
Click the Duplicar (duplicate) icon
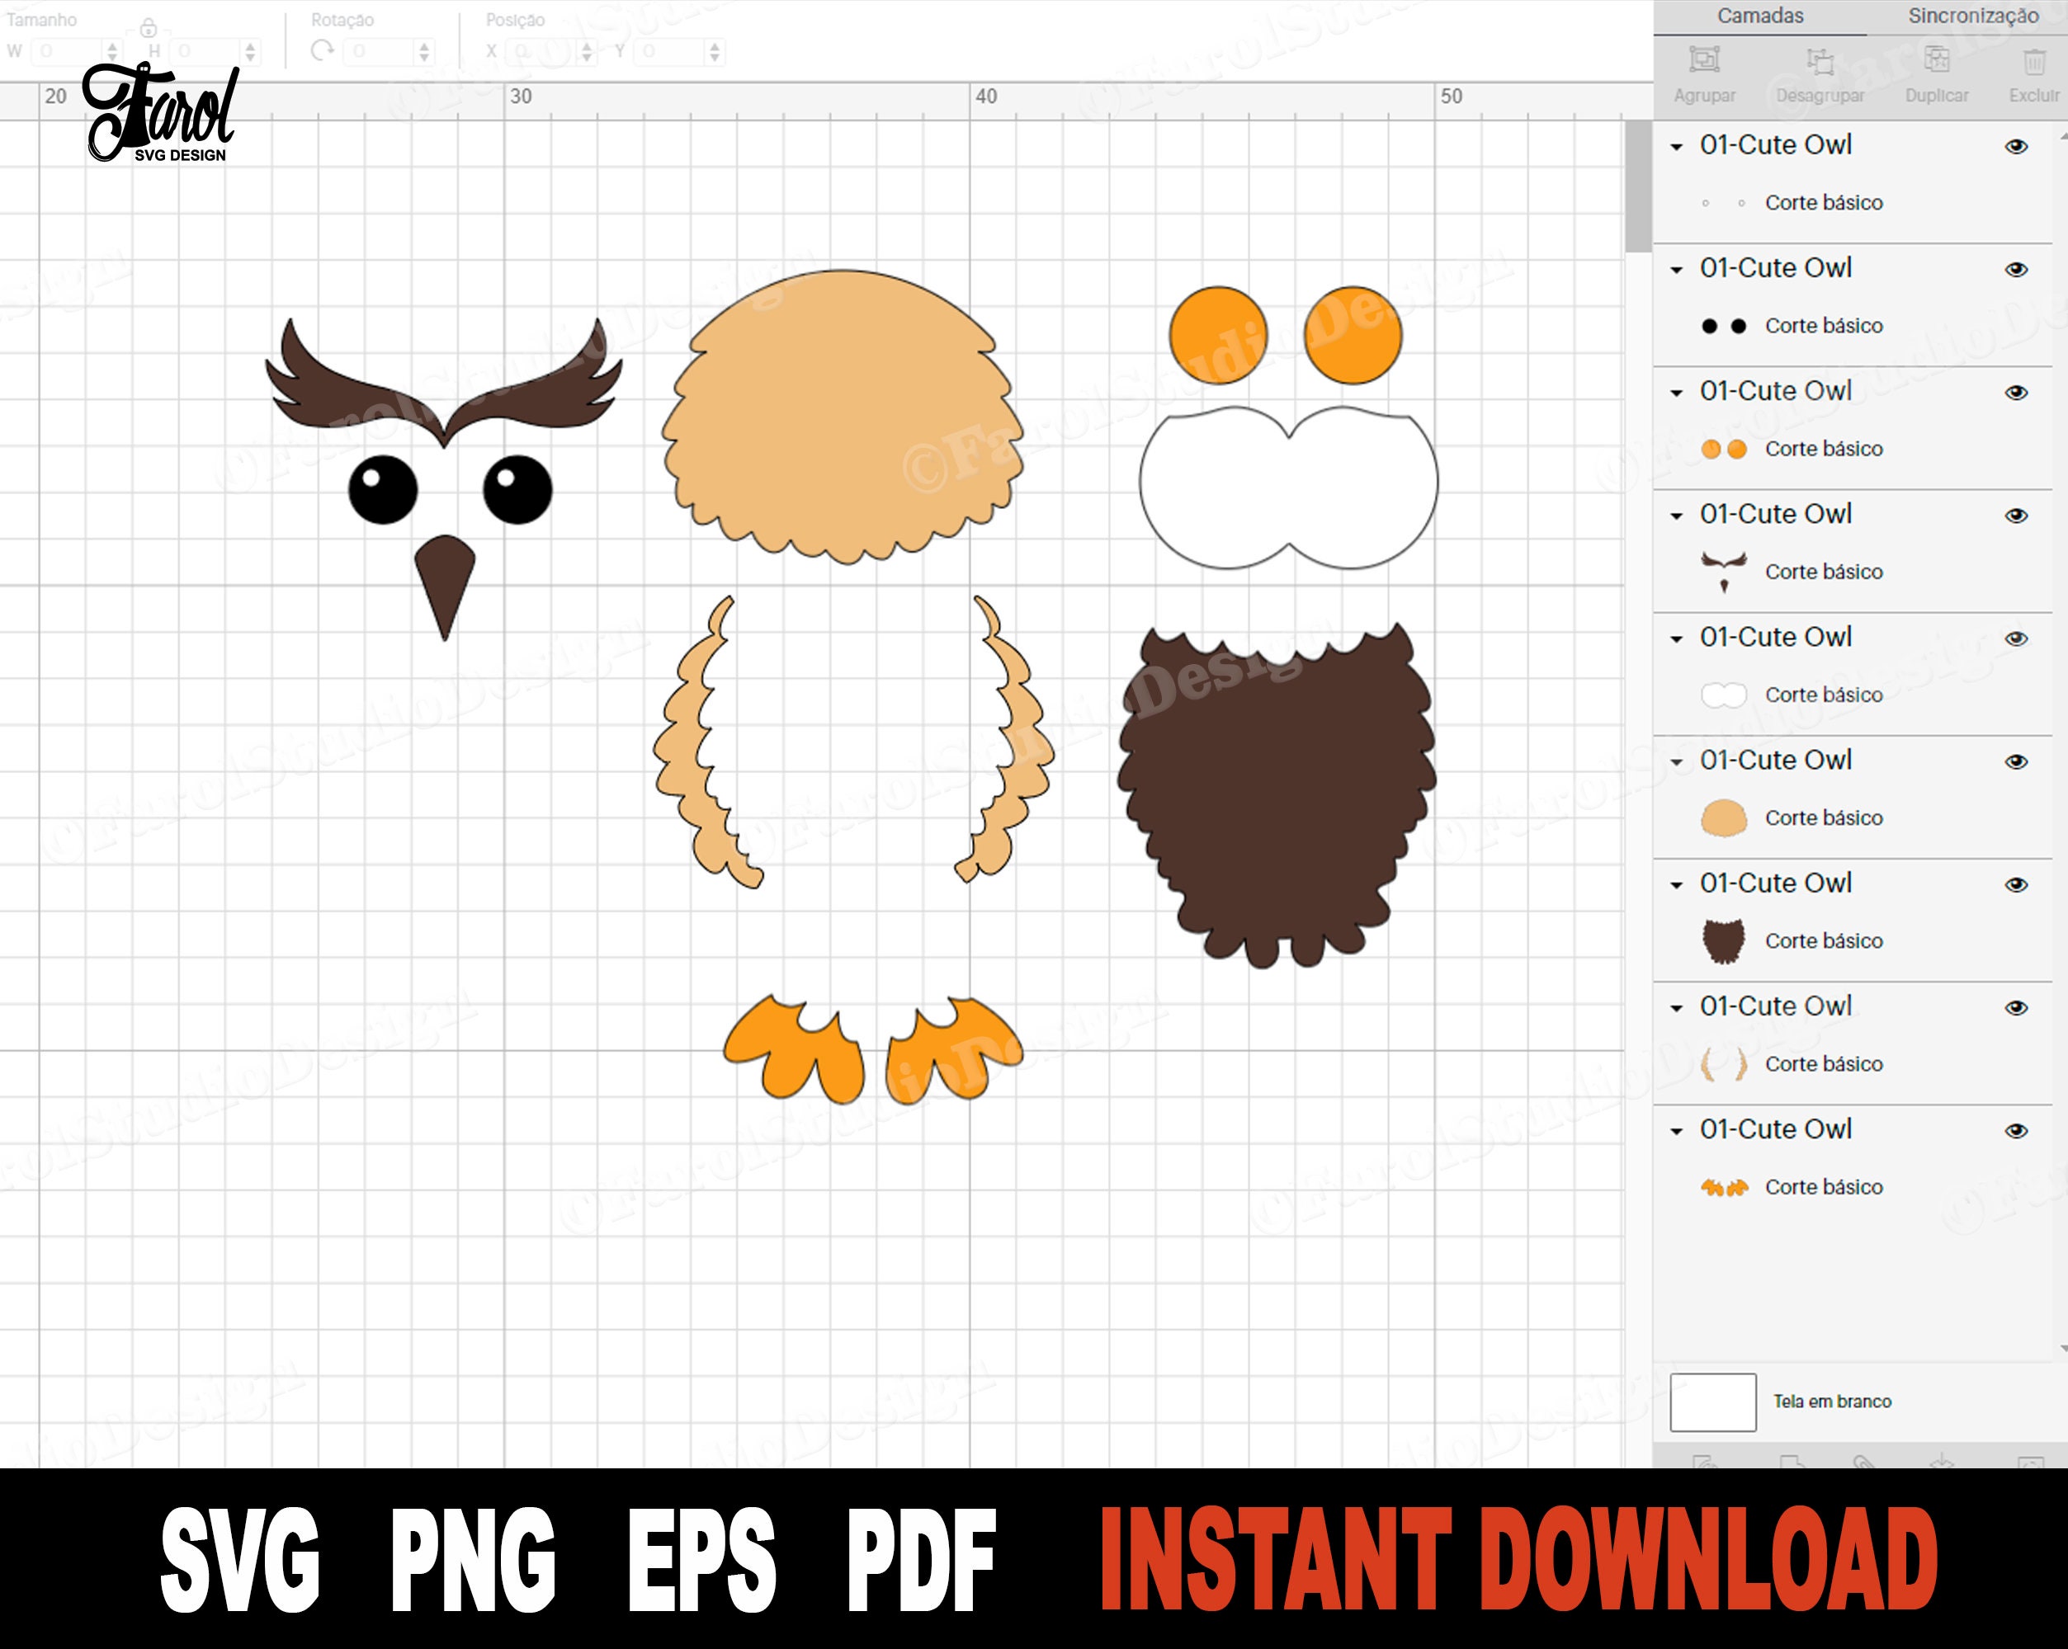pyautogui.click(x=1937, y=60)
